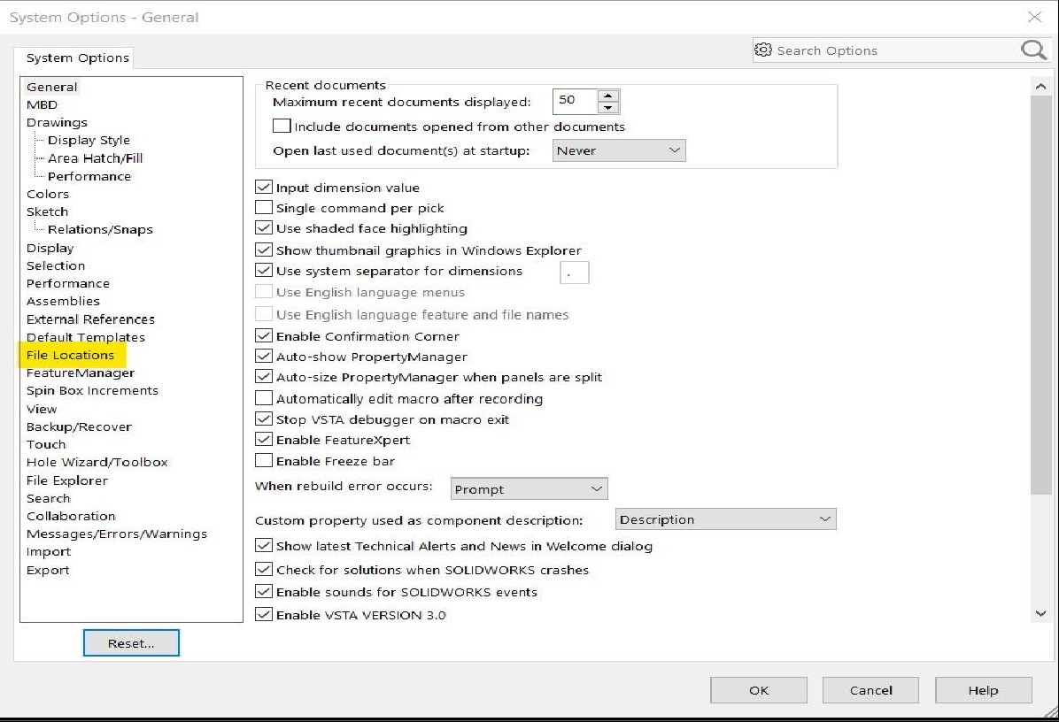Toggle Include documents opened from other documents
This screenshot has height=722, width=1059.
point(282,127)
